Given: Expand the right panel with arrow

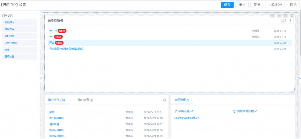Looking at the screenshot, I should pos(299,78).
